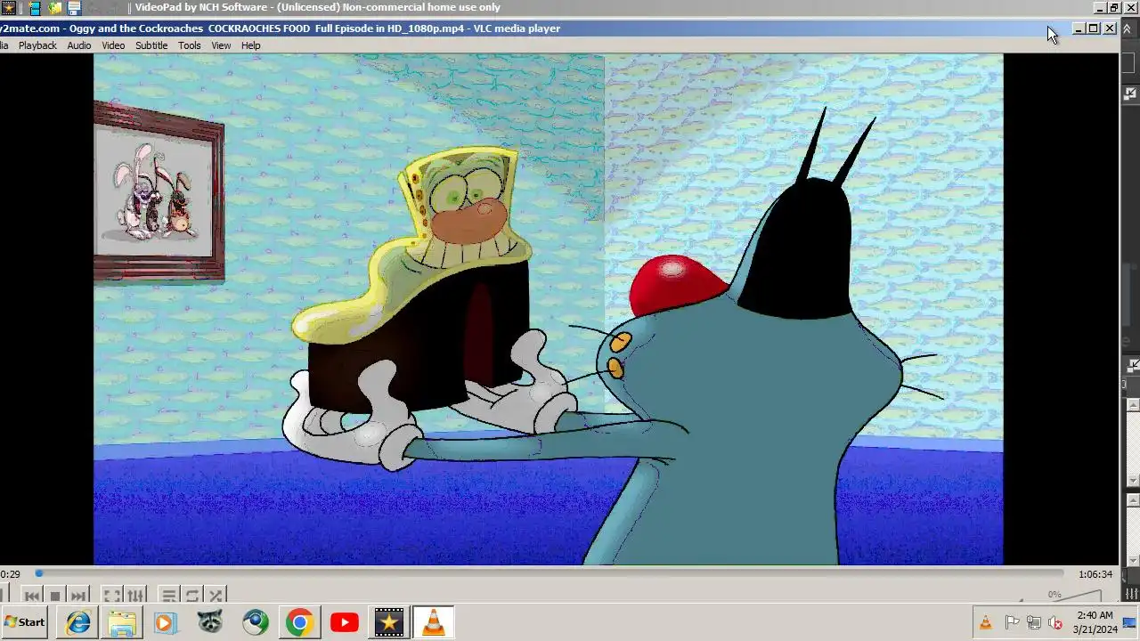Screen dimensions: 1140x641
Task: Open the Playback menu in VLC
Action: tap(37, 45)
